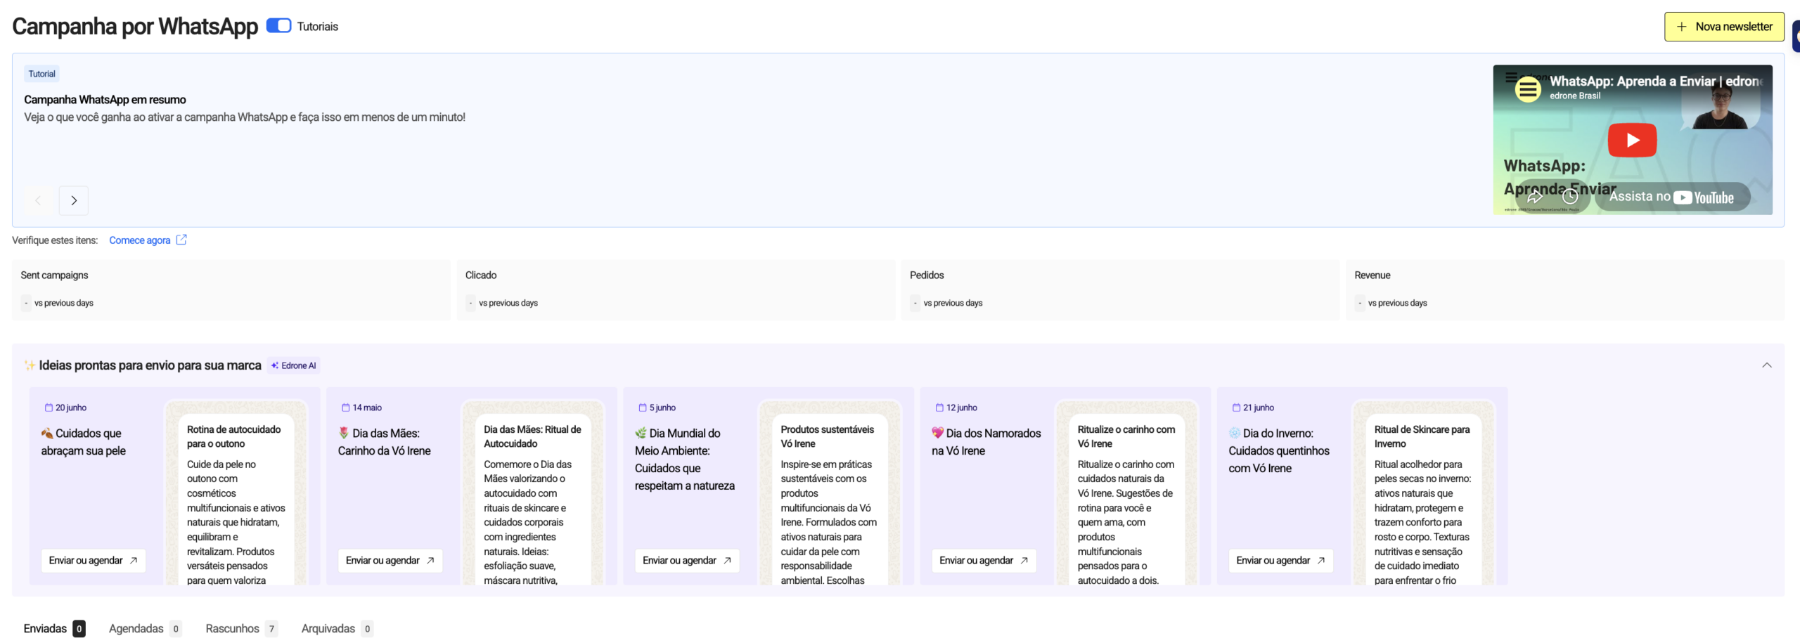Click the Edrone AI sparkle badge

pyautogui.click(x=294, y=365)
